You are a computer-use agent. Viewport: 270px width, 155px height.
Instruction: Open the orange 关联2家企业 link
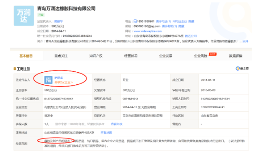(64, 82)
